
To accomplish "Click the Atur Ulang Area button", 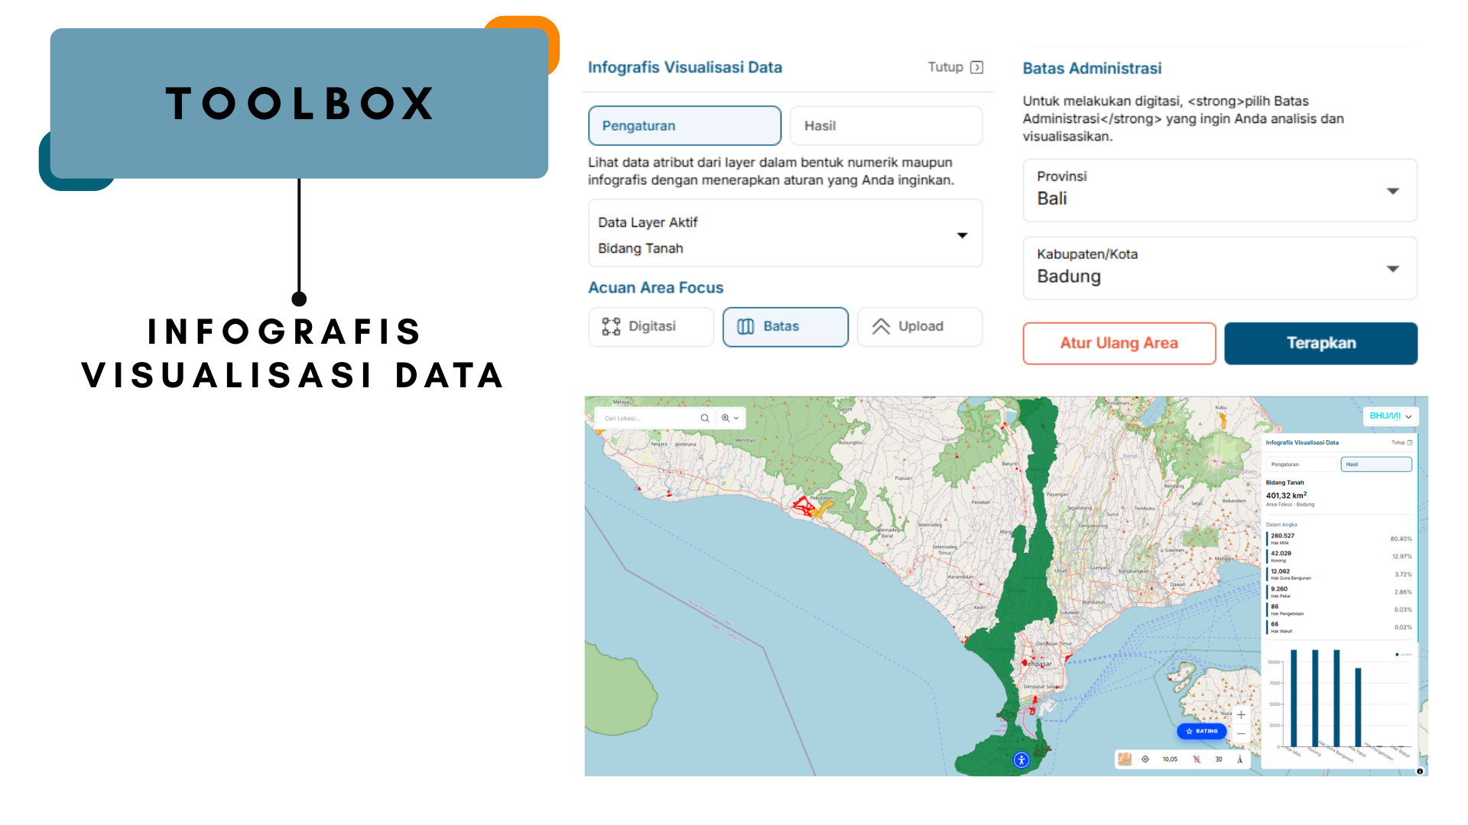I will pyautogui.click(x=1119, y=344).
